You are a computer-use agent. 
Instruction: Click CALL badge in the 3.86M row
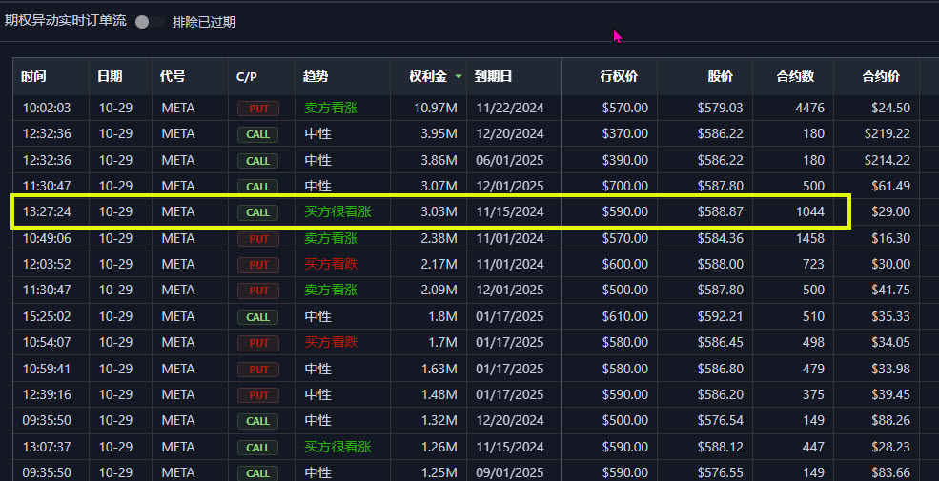tap(257, 161)
